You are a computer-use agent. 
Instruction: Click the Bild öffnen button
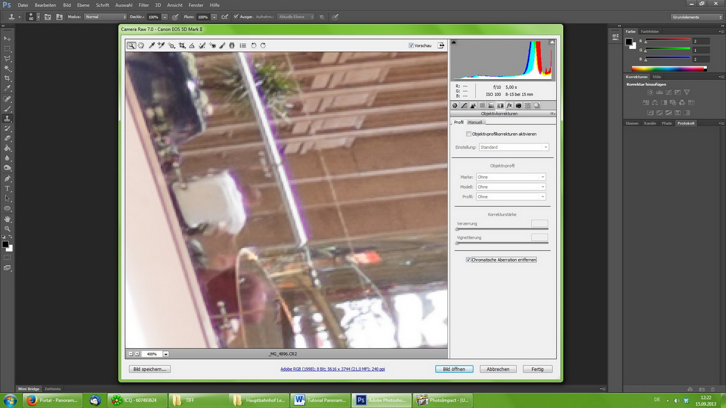454,369
